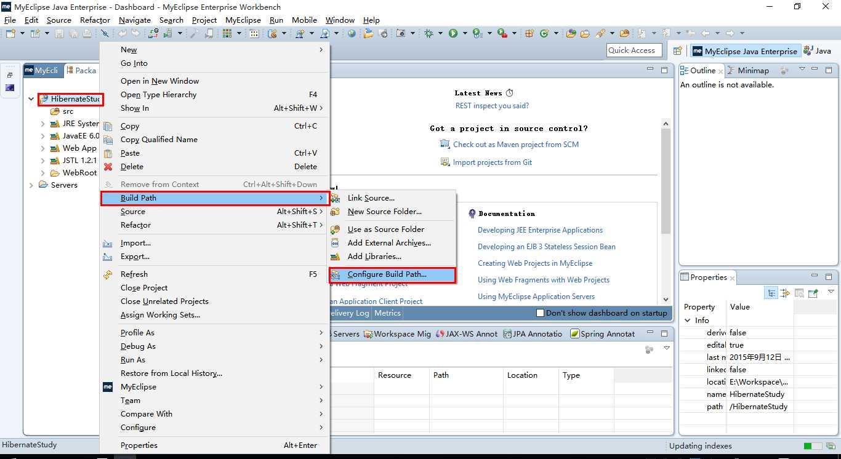Collapse the Info section in Properties
This screenshot has width=841, height=459.
(688, 321)
